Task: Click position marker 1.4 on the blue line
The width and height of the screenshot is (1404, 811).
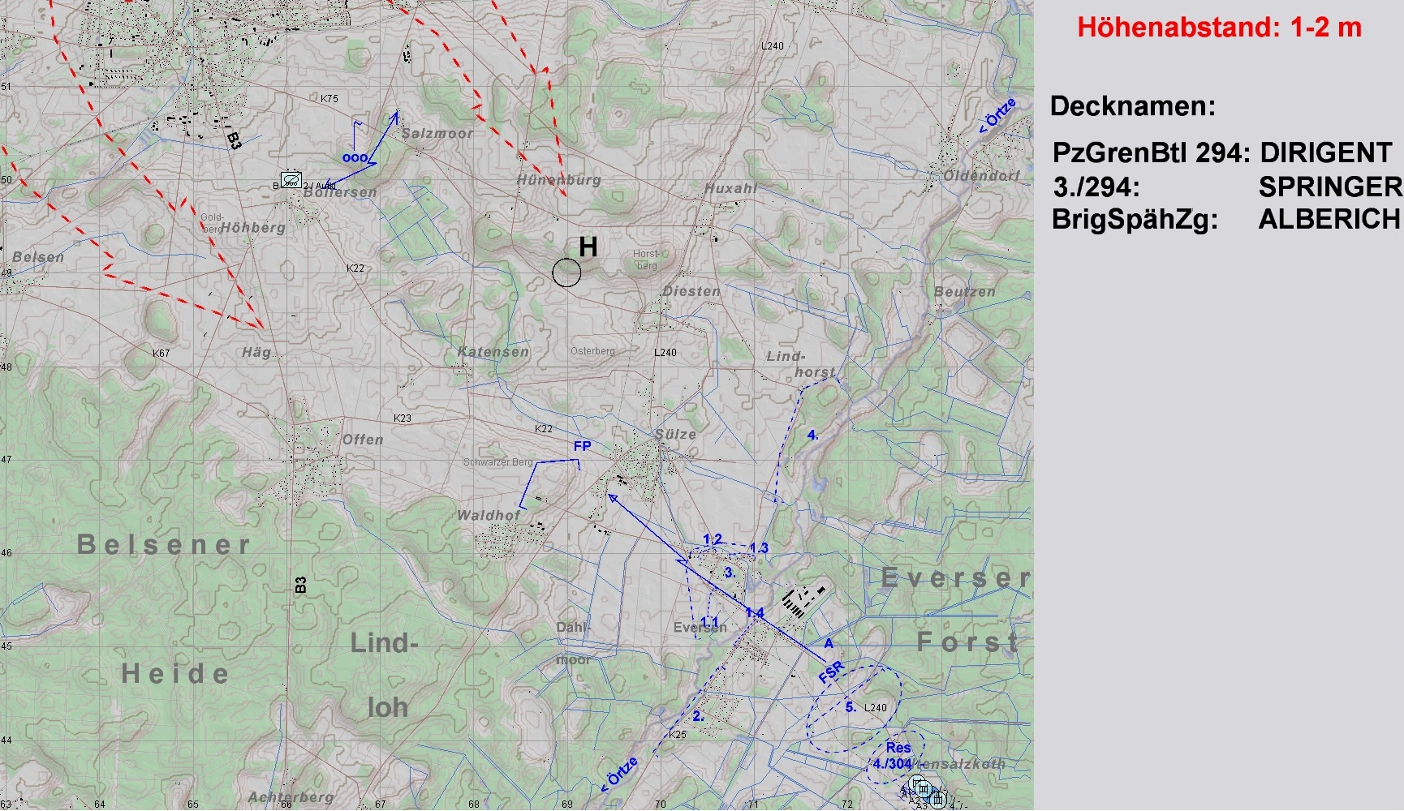Action: tap(754, 612)
